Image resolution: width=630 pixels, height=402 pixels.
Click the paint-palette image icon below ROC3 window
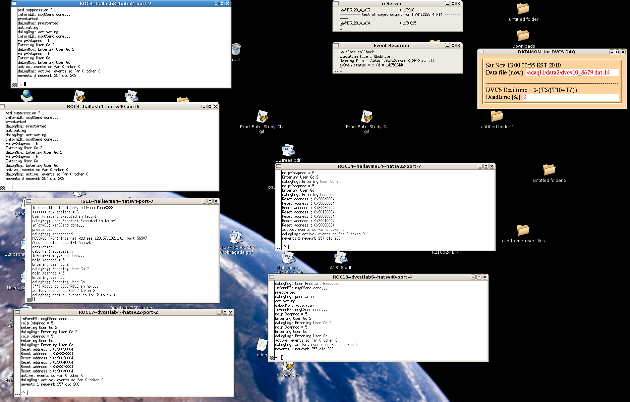point(79,96)
